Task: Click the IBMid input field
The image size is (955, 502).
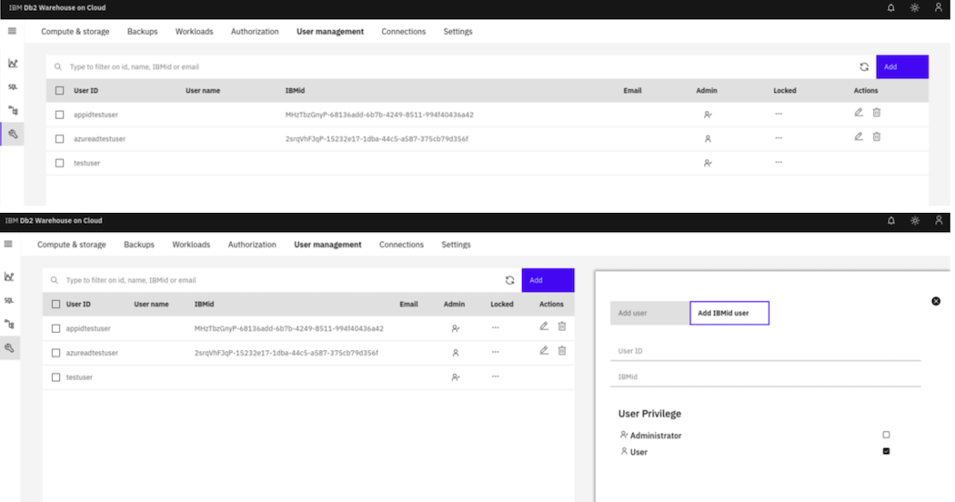Action: click(766, 376)
